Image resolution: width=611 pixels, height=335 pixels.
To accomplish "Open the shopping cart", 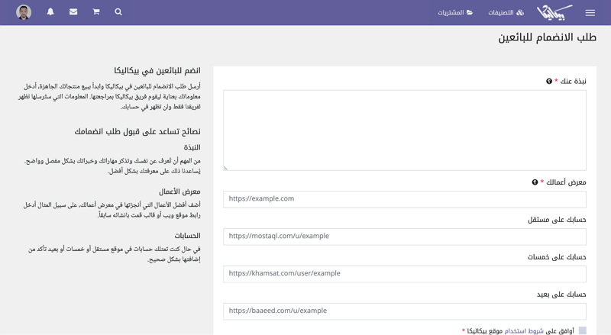I will pos(96,11).
